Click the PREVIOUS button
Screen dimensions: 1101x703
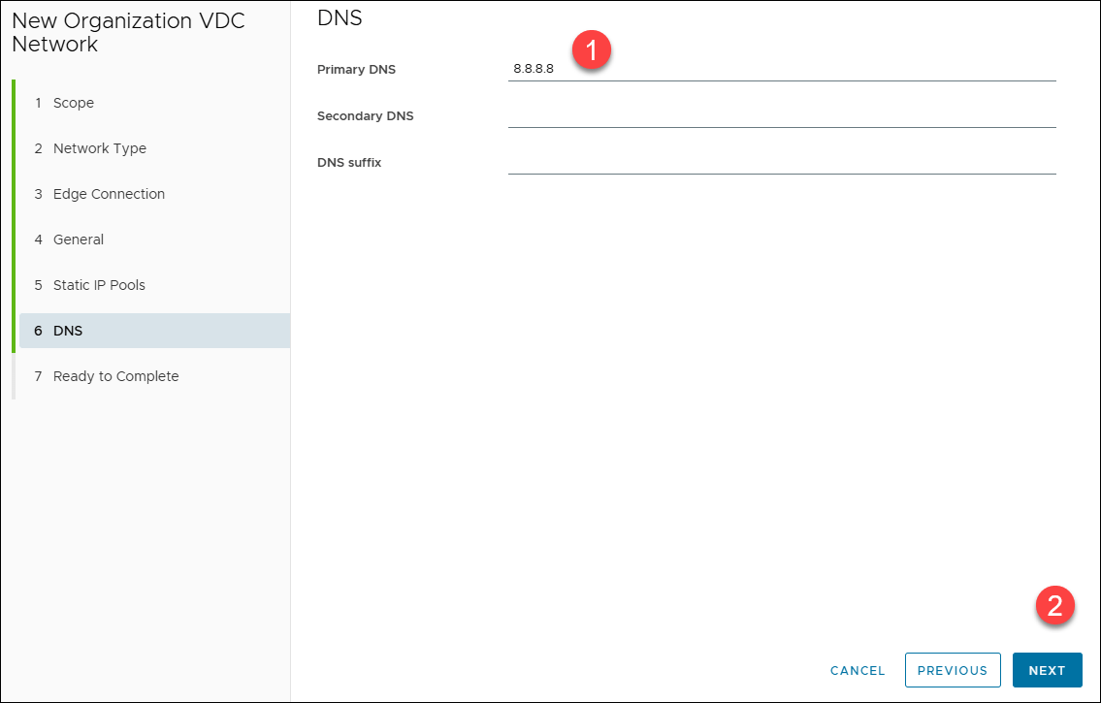point(952,670)
